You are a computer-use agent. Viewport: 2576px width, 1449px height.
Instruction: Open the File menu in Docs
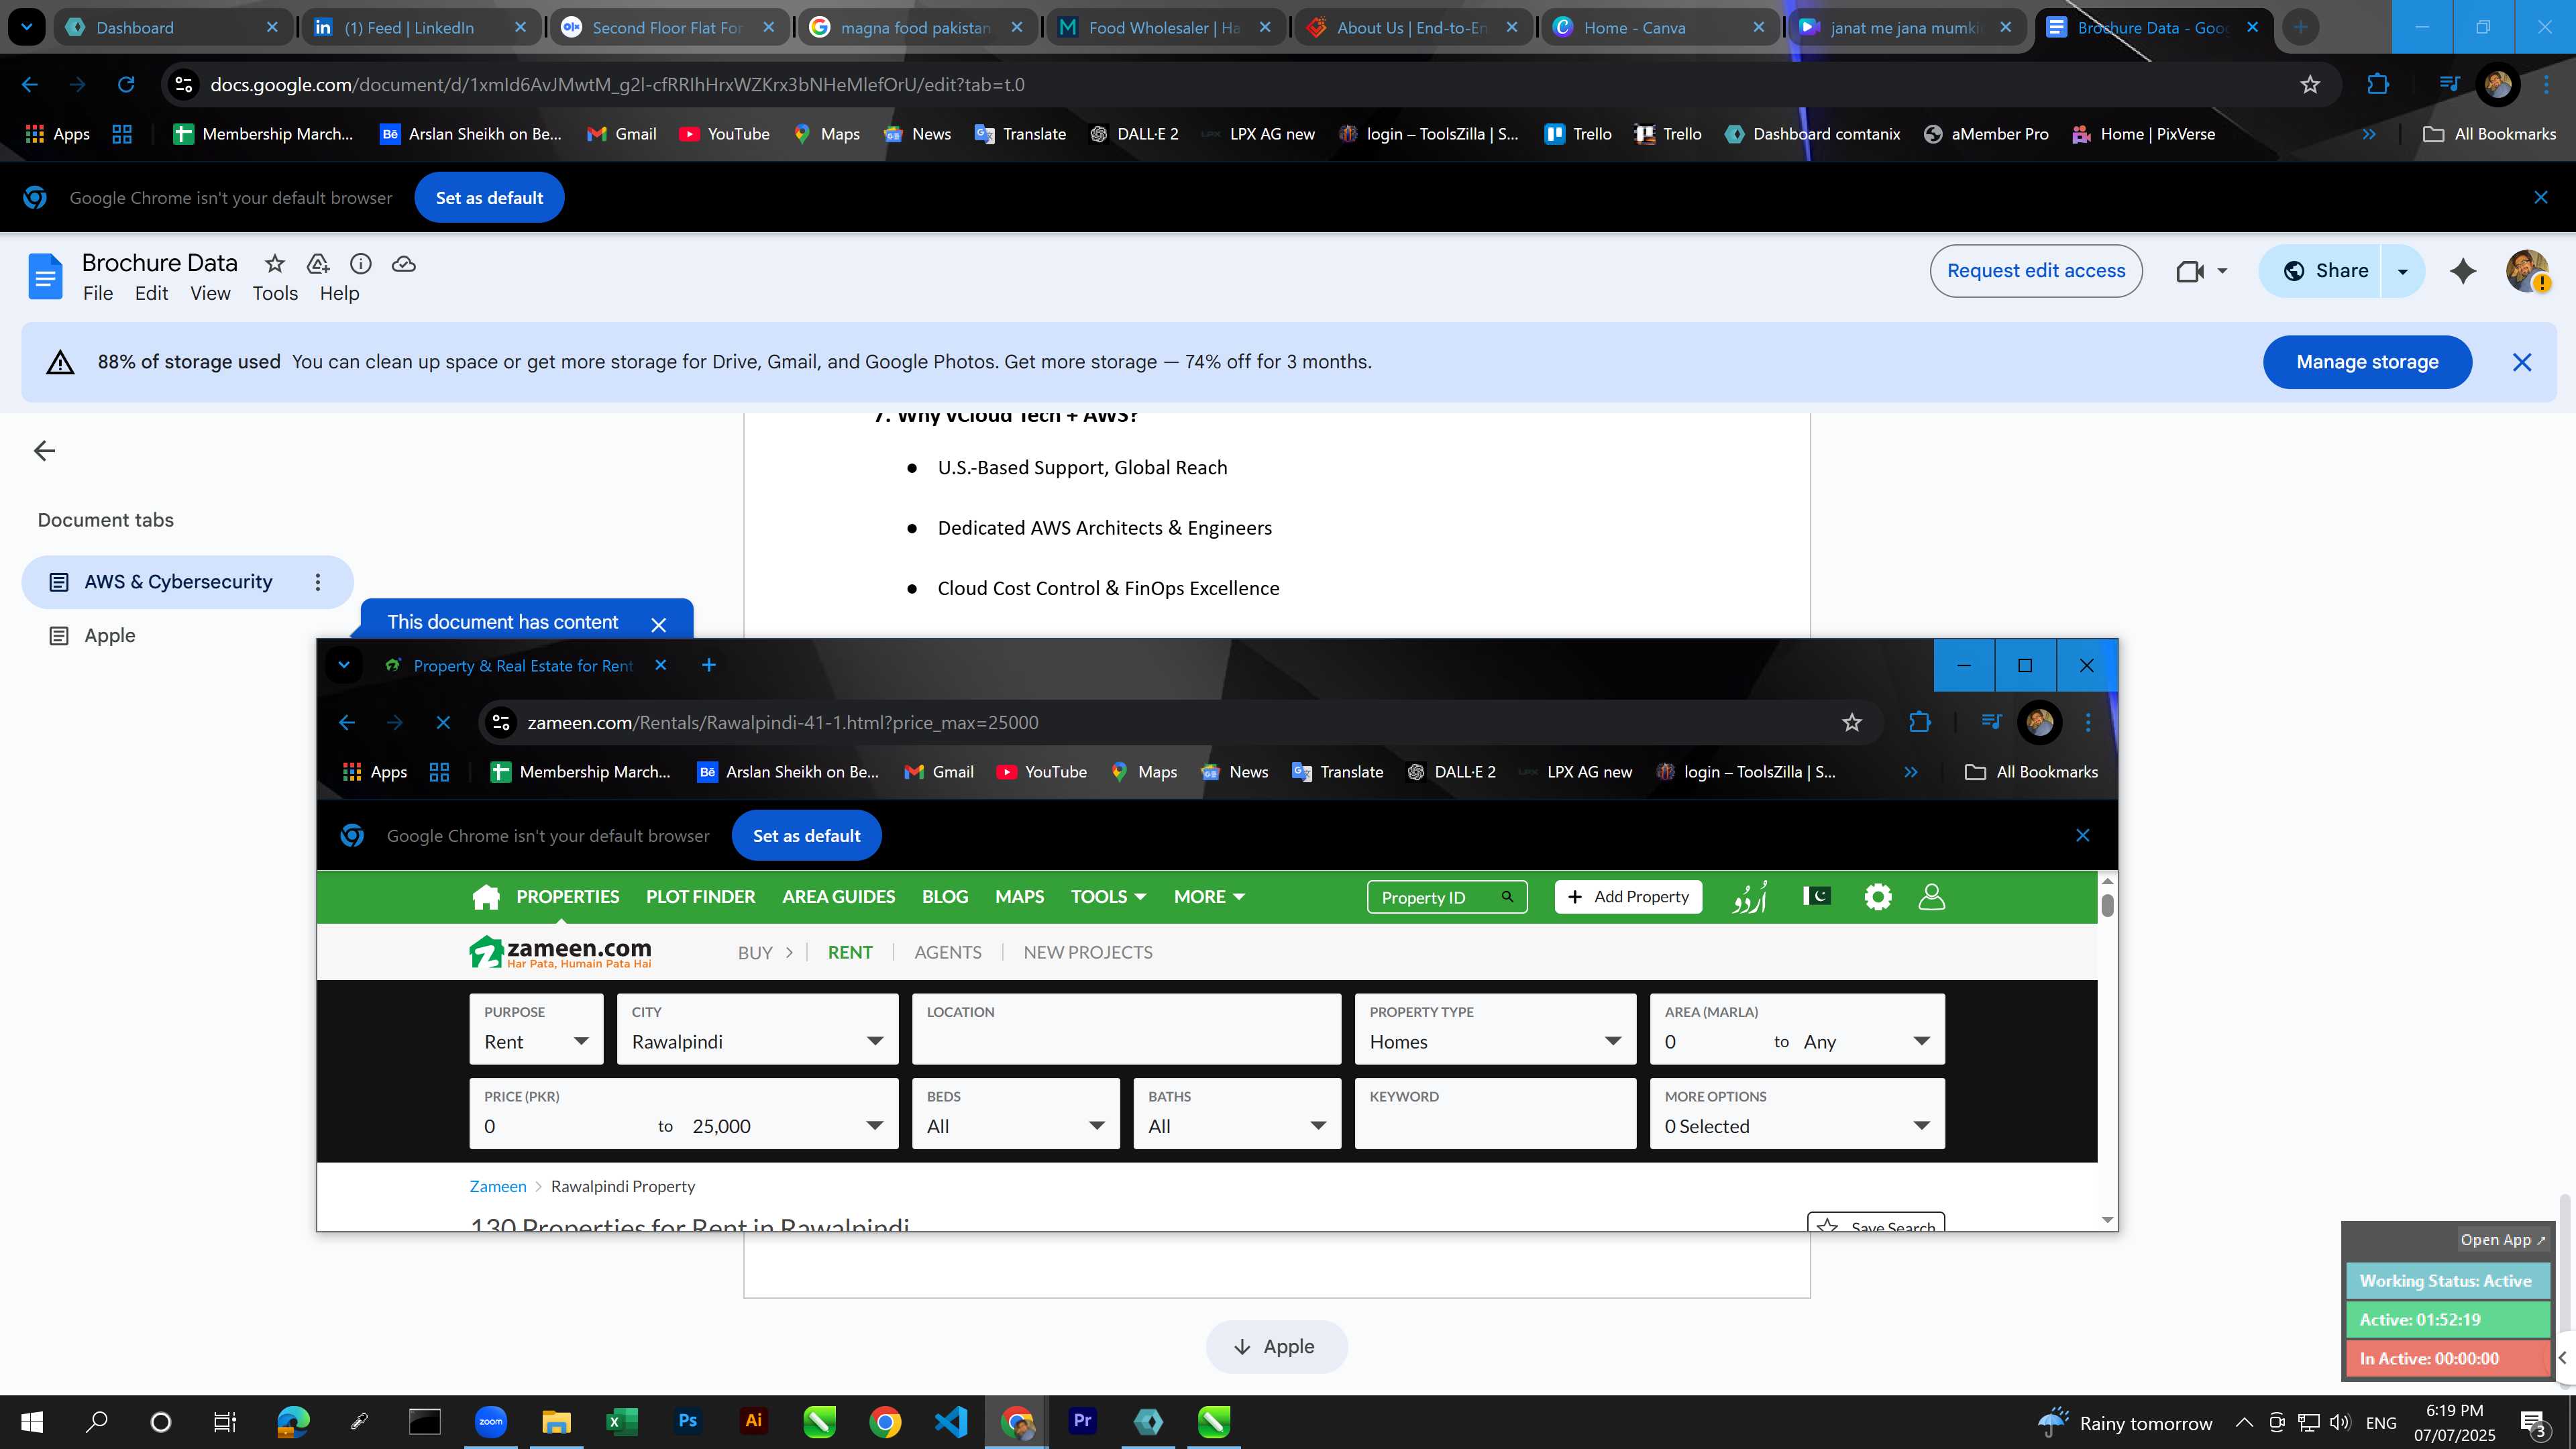[x=98, y=293]
